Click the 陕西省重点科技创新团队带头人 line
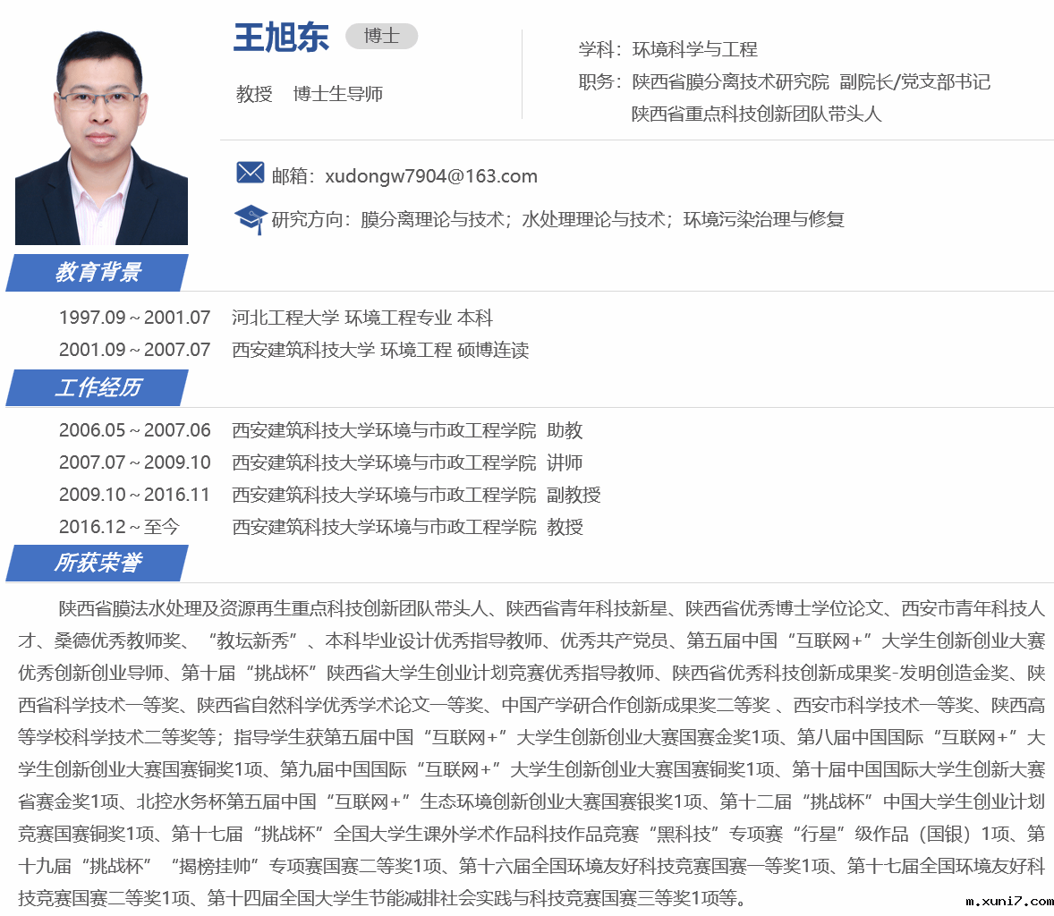Viewport: 1054px width, 916px height. 756,114
